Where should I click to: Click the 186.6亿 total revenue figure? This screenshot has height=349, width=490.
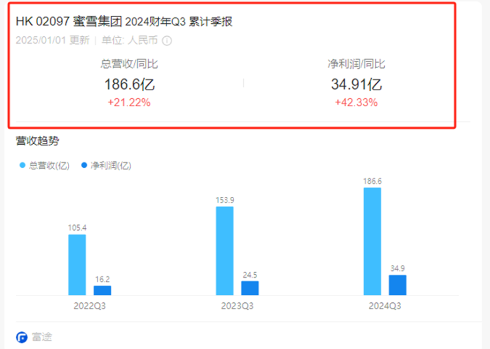(x=129, y=85)
